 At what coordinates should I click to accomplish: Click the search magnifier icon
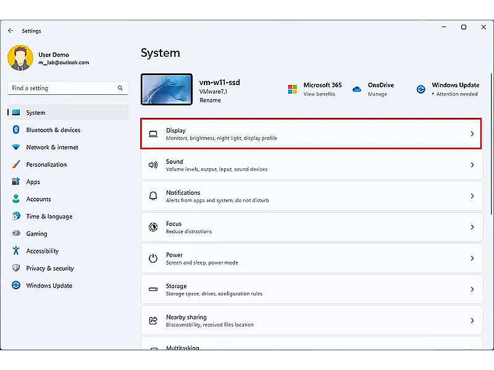click(120, 88)
